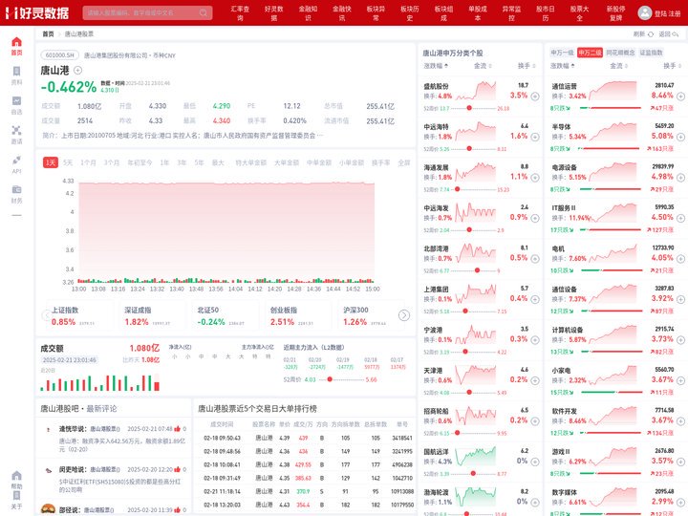This screenshot has width=688, height=516.
Task: Sort 申万分类个股 list by 涨跌幅
Action: pyautogui.click(x=436, y=66)
